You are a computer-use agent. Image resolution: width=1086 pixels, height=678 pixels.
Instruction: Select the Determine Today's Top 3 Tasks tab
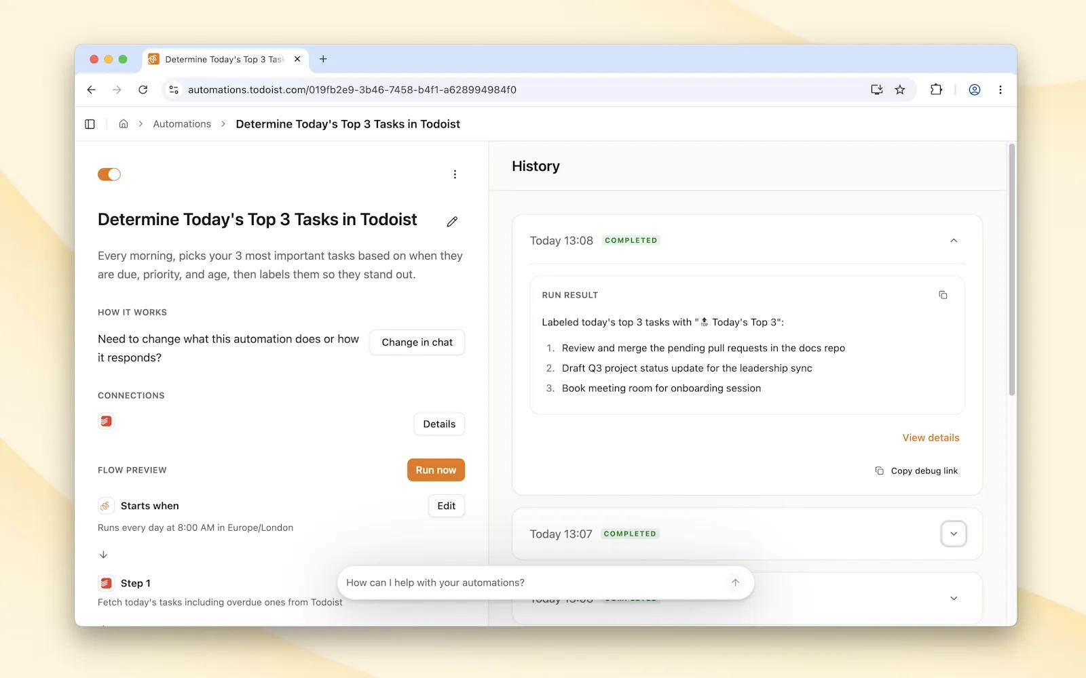[225, 60]
